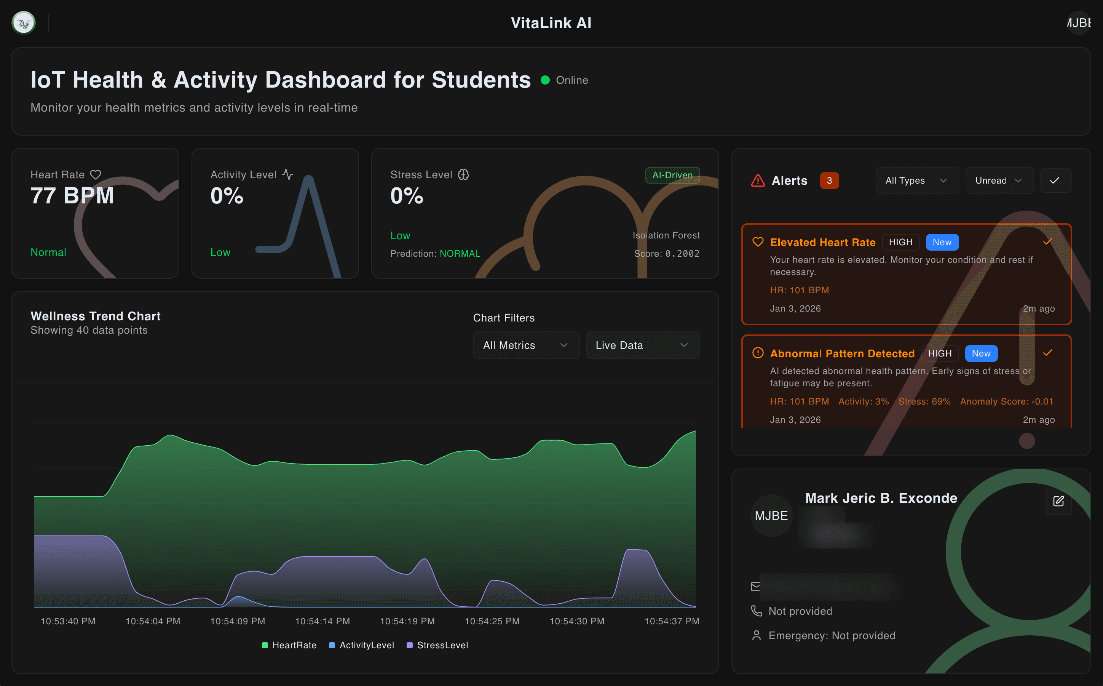Open the Unread alert filter dropdown

coord(999,181)
